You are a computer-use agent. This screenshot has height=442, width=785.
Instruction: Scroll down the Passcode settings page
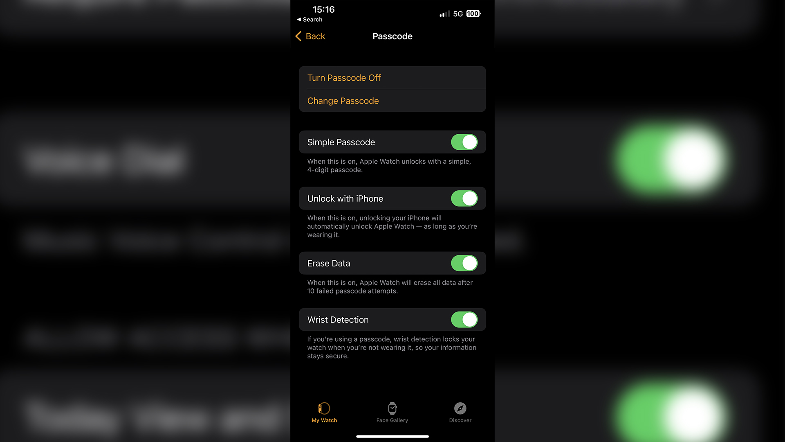[392, 243]
